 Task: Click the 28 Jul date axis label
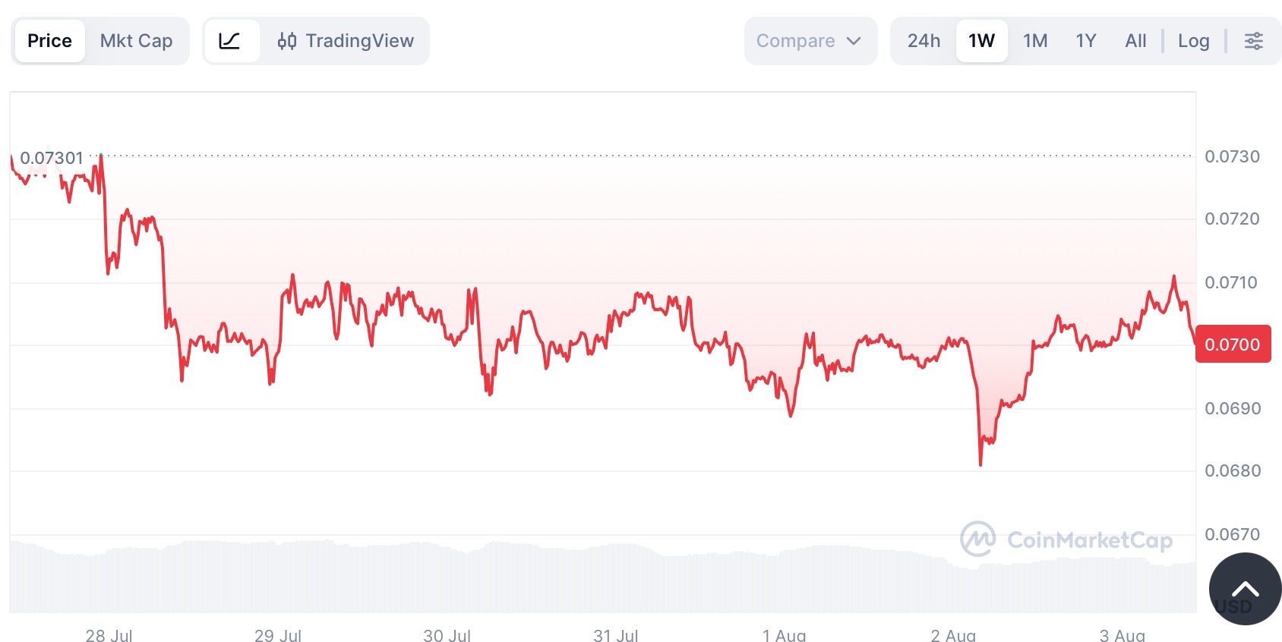click(109, 635)
